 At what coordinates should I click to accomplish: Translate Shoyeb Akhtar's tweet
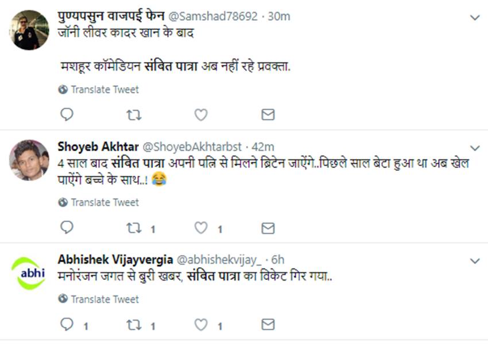(x=104, y=202)
